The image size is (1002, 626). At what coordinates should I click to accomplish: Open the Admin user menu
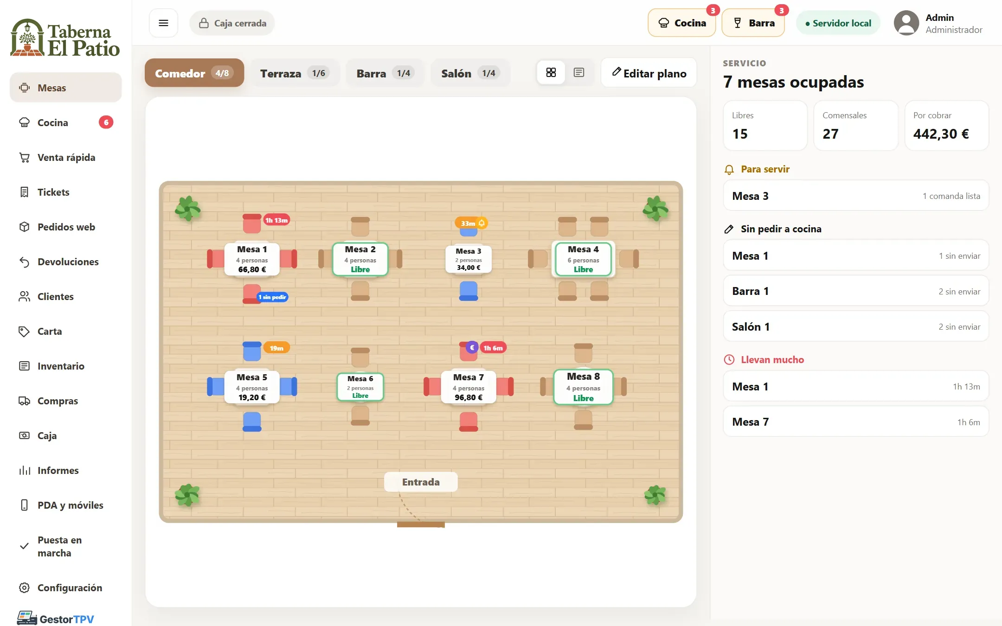(x=938, y=23)
